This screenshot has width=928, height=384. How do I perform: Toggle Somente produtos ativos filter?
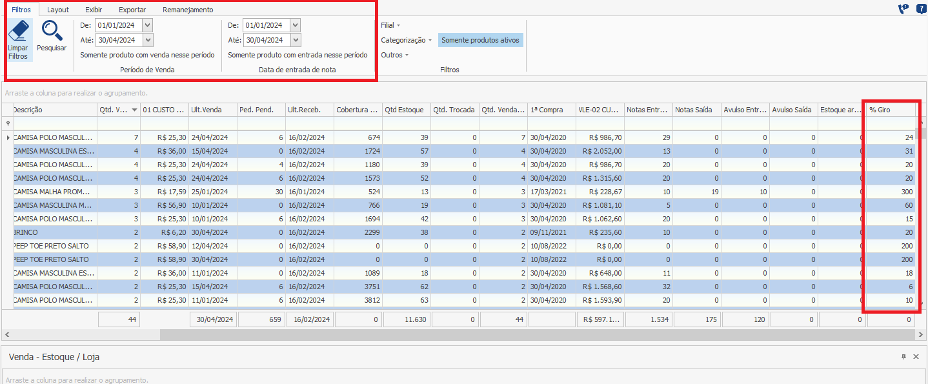pyautogui.click(x=480, y=40)
